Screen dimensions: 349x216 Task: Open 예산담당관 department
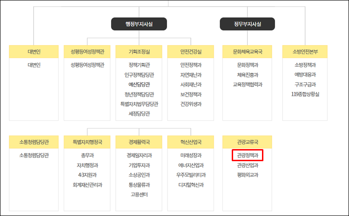pyautogui.click(x=139, y=85)
